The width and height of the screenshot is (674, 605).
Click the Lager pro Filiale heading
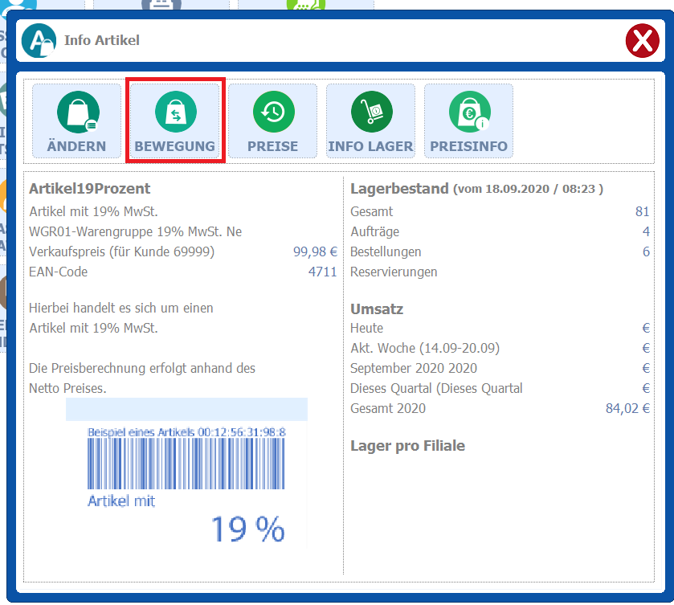[x=407, y=445]
